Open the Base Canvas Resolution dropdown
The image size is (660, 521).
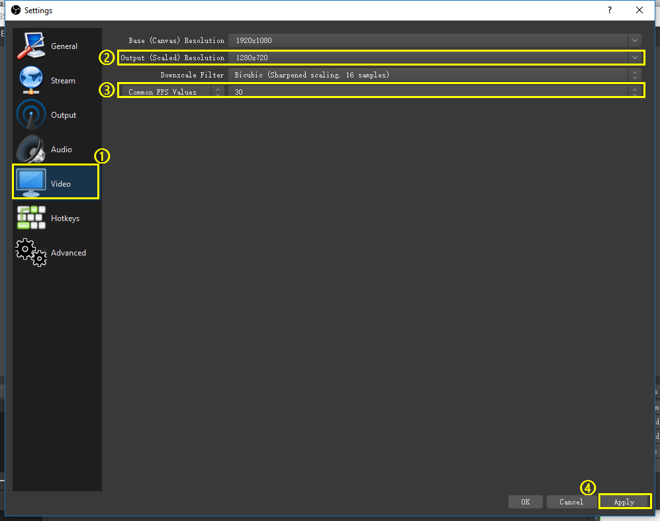click(x=634, y=40)
